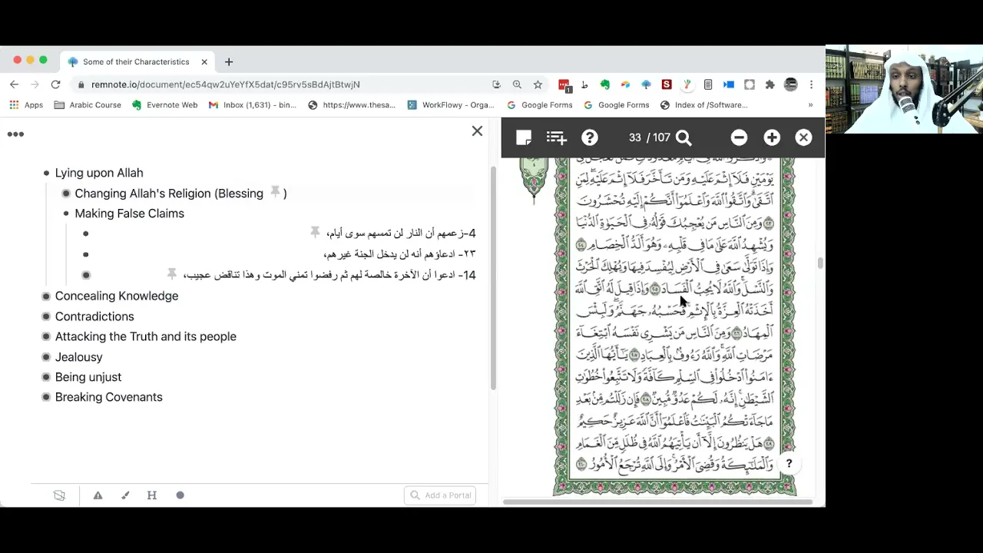Close the RemNote document pane with the X
The image size is (983, 553).
(477, 131)
